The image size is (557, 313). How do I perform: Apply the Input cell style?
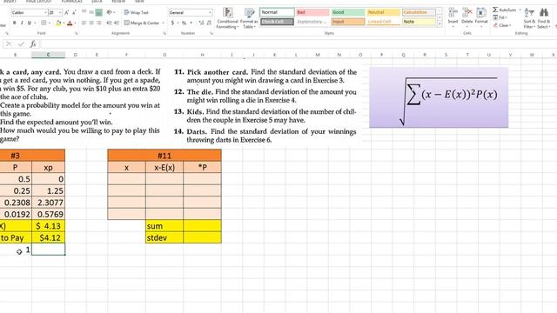pos(348,22)
